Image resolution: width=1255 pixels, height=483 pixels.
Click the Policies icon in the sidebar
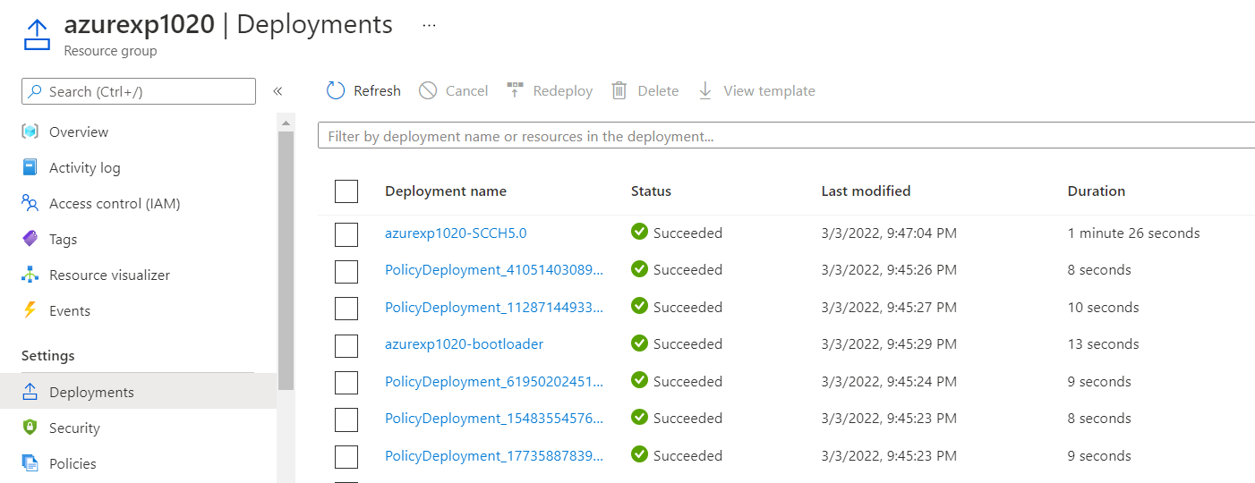(30, 463)
